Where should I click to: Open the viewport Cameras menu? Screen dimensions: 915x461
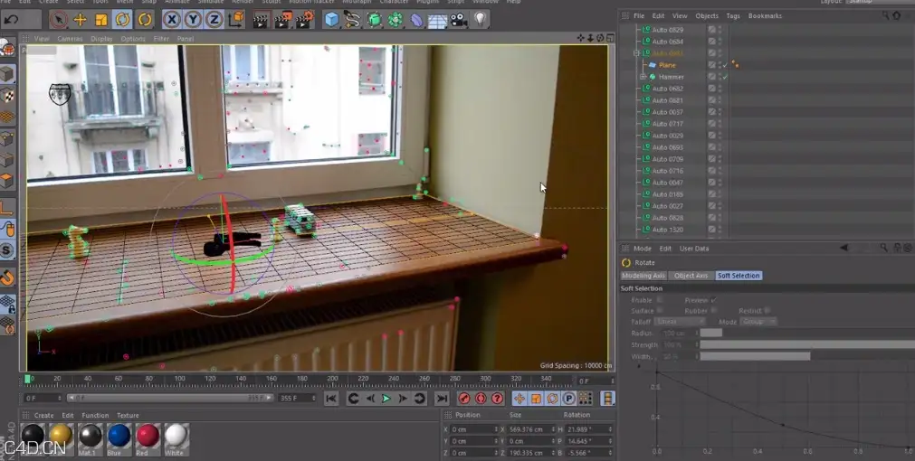[x=70, y=39]
